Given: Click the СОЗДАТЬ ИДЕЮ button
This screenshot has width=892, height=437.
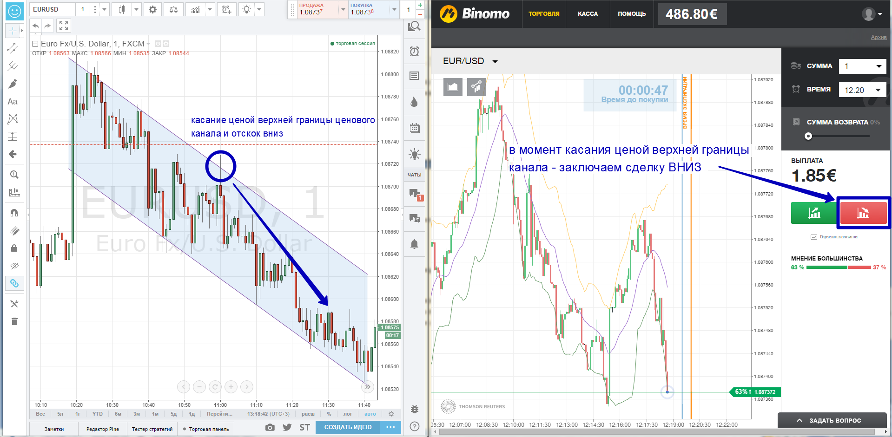Looking at the screenshot, I should click(348, 427).
